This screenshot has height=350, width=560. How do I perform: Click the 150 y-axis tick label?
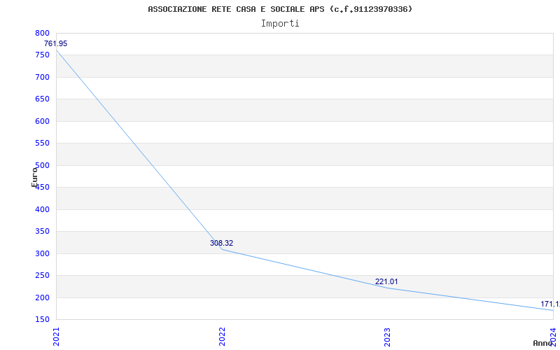coord(42,320)
